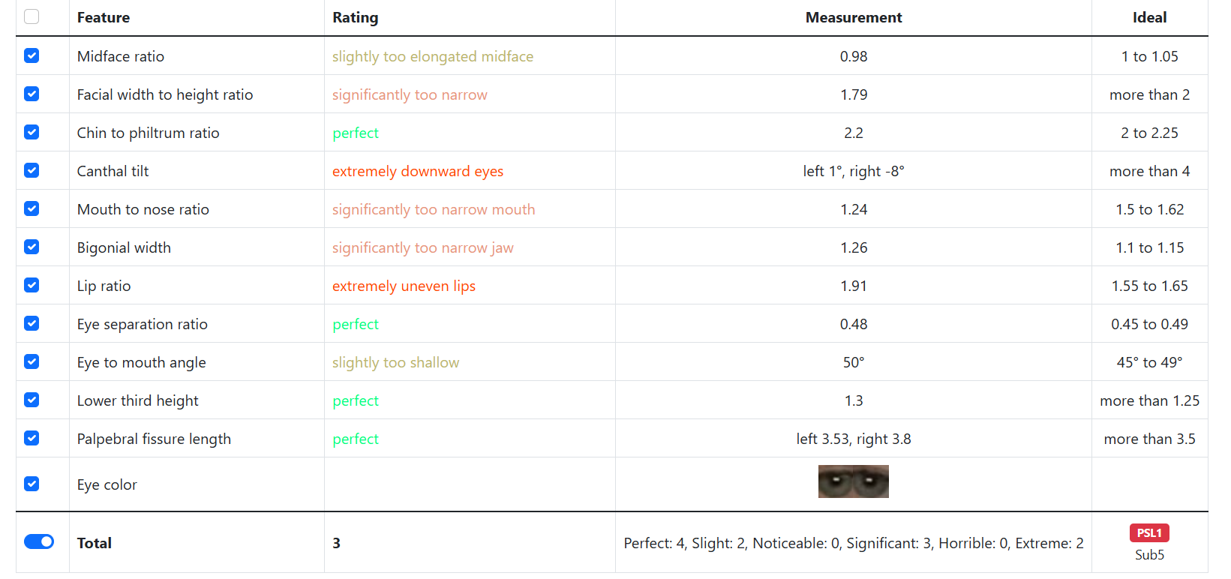Click the Rating column header

pyautogui.click(x=356, y=17)
